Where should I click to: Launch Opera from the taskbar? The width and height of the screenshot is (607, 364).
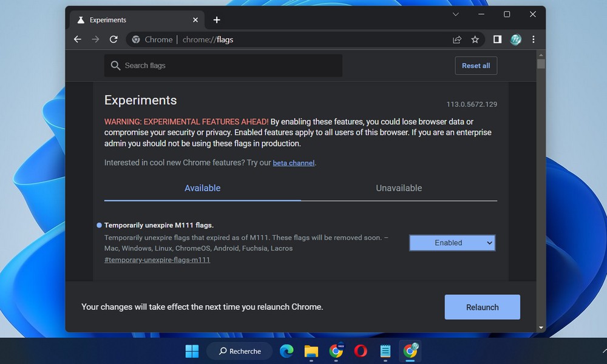(361, 351)
